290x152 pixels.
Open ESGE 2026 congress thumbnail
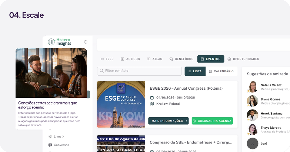point(121,104)
